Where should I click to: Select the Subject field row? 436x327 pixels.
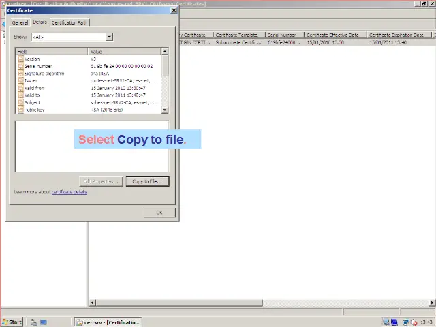click(33, 103)
